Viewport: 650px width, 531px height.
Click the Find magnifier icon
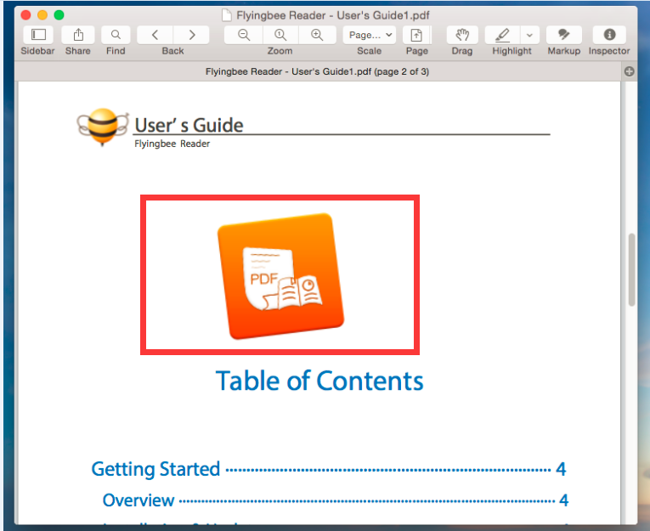pos(116,35)
